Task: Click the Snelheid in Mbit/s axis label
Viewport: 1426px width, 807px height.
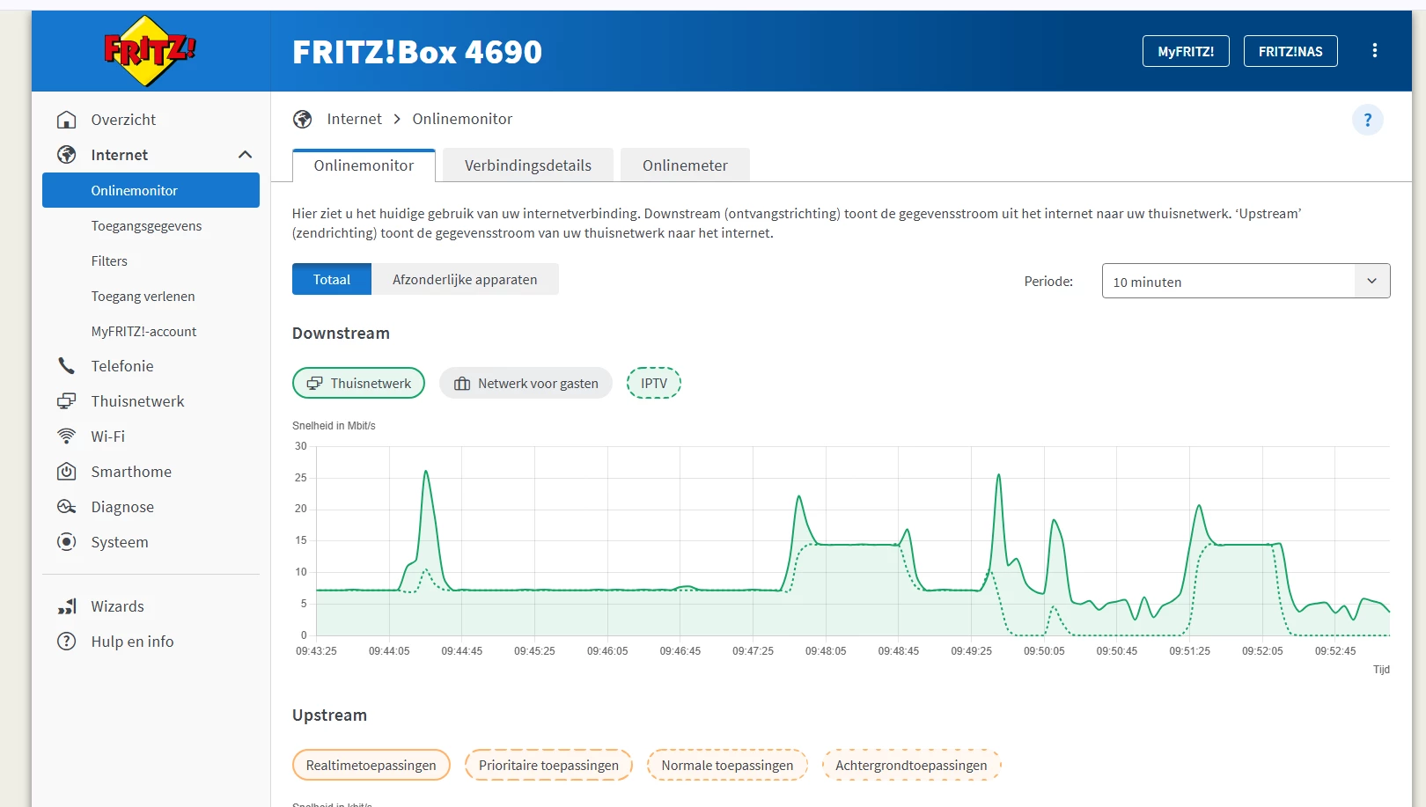Action: (334, 426)
